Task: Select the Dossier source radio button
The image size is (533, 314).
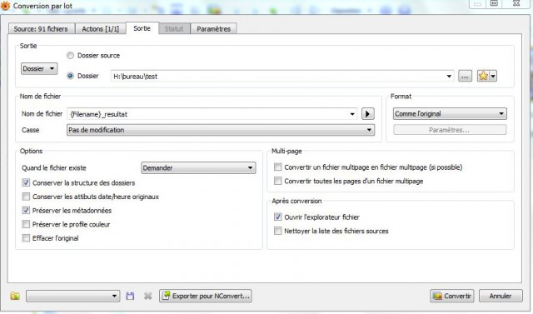Action: click(x=70, y=56)
